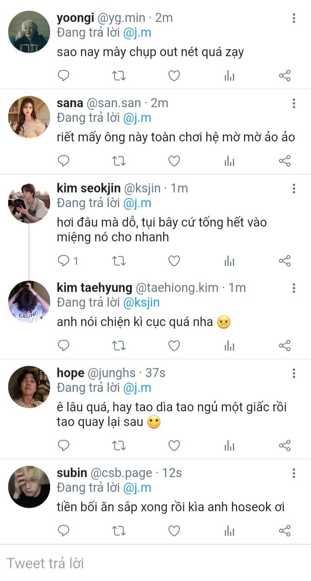The image size is (311, 581).
Task: Tap the 'Tweet trả lời' reply field
Action: pos(155,563)
